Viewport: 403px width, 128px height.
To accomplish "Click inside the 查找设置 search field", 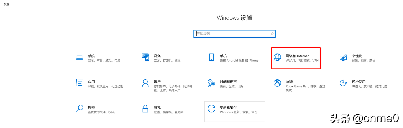I will 234,34.
